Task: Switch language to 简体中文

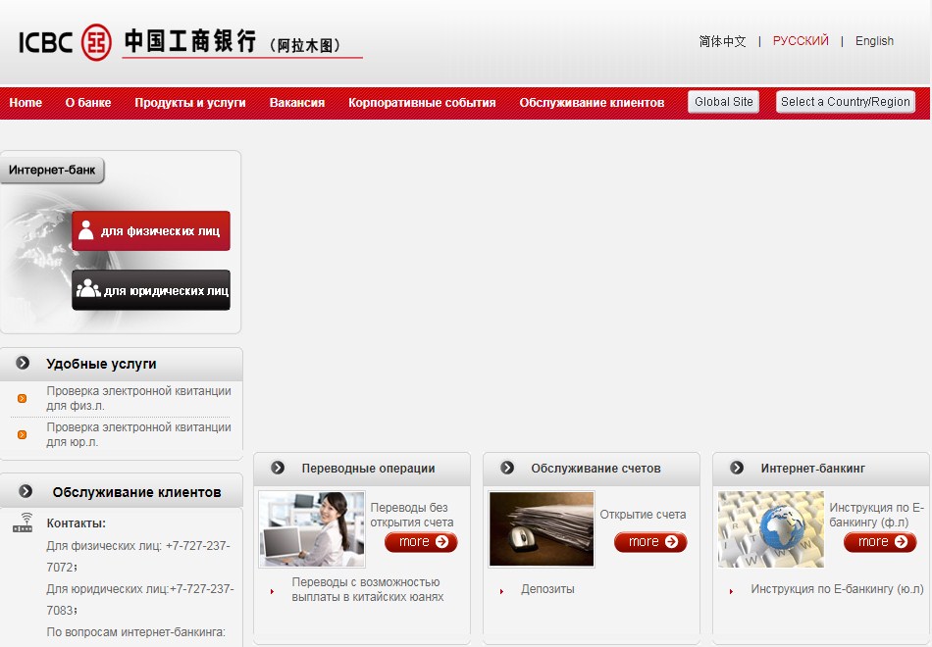Action: [722, 41]
